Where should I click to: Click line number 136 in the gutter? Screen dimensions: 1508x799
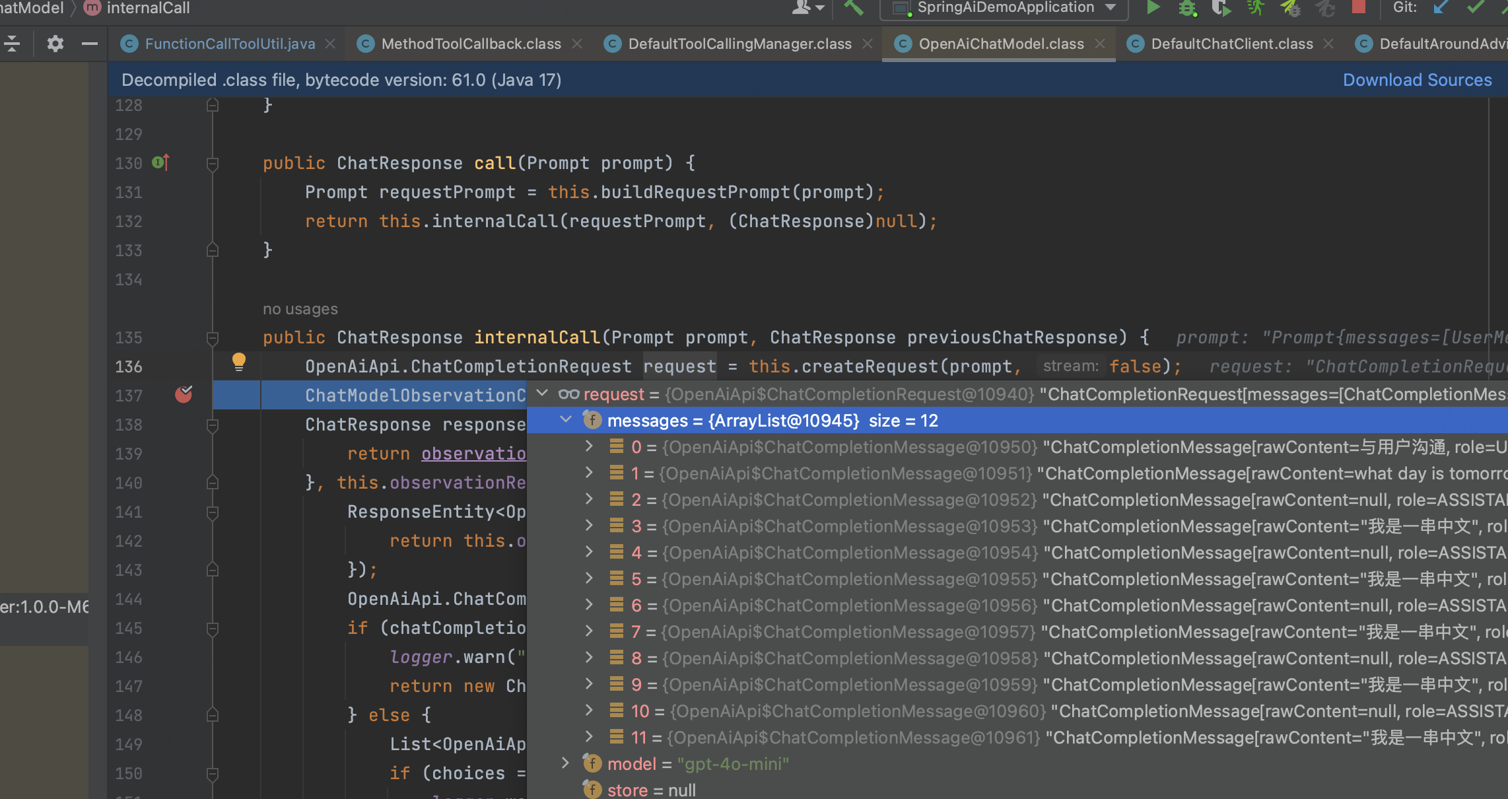[129, 366]
